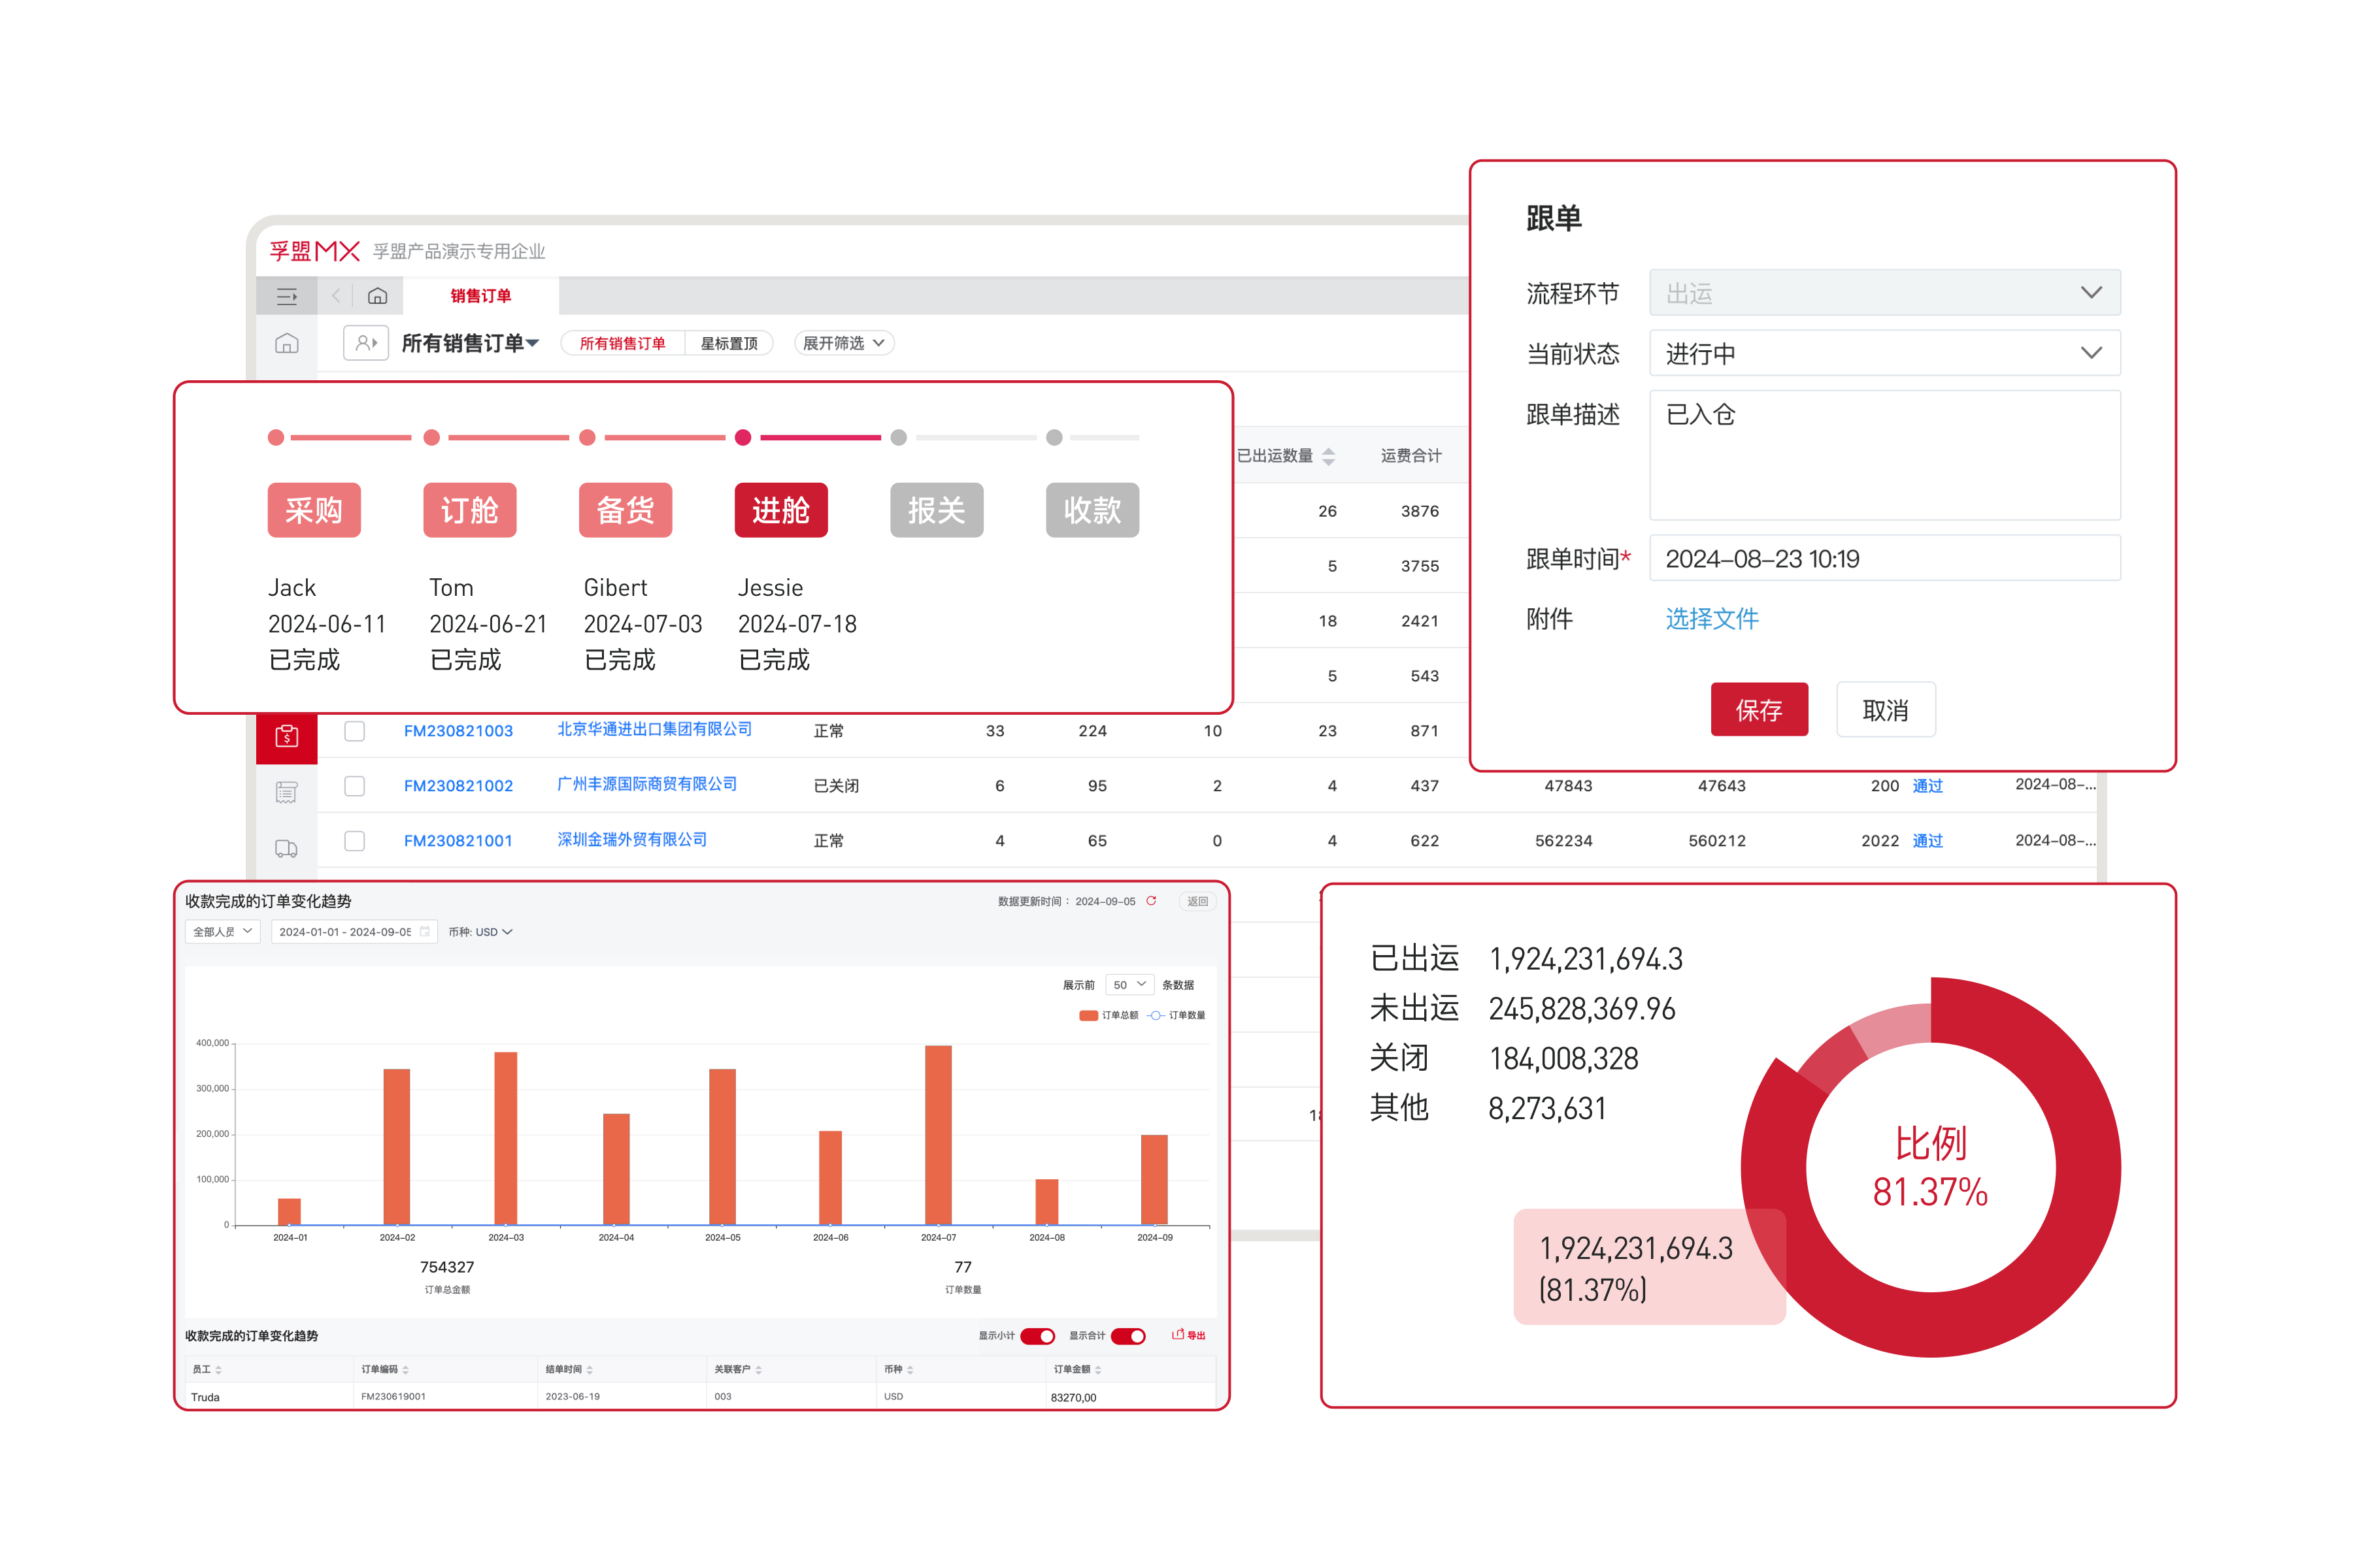Image resolution: width=2353 pixels, height=1568 pixels.
Task: Click the 孚盟MX logo
Action: (x=315, y=251)
